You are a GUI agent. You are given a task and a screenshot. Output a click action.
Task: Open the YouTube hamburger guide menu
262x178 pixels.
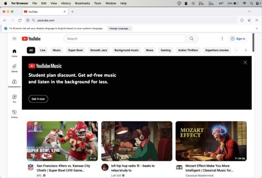14,39
